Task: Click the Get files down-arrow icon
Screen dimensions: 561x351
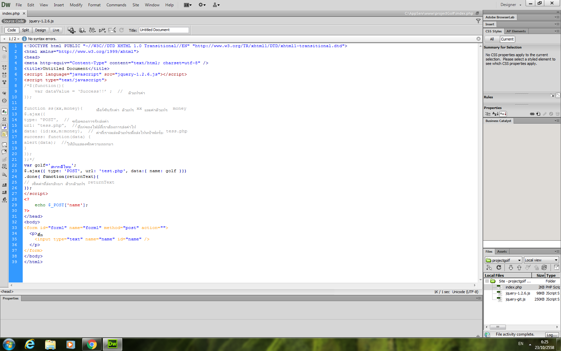Action: (x=511, y=267)
